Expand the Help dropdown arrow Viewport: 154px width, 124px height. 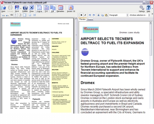(x=152, y=9)
